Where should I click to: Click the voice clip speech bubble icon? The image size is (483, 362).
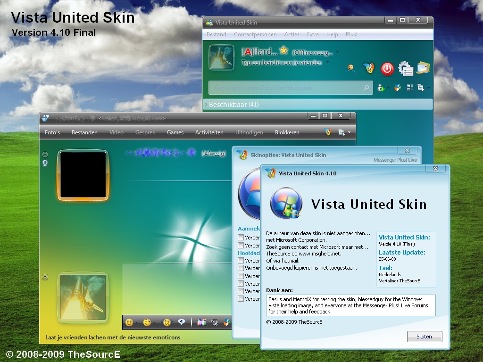(x=182, y=322)
